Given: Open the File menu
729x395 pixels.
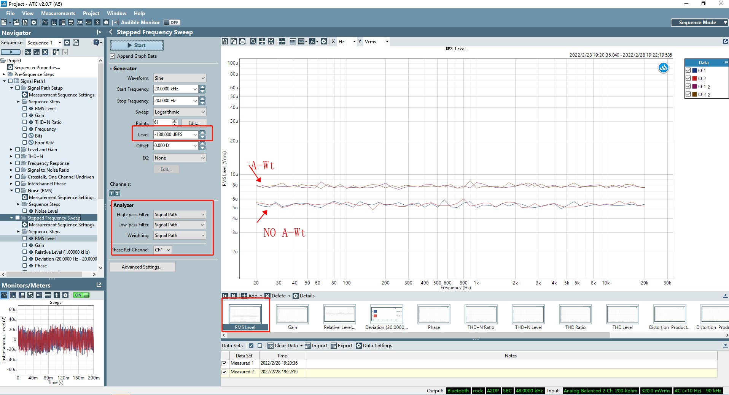Looking at the screenshot, I should (x=10, y=13).
